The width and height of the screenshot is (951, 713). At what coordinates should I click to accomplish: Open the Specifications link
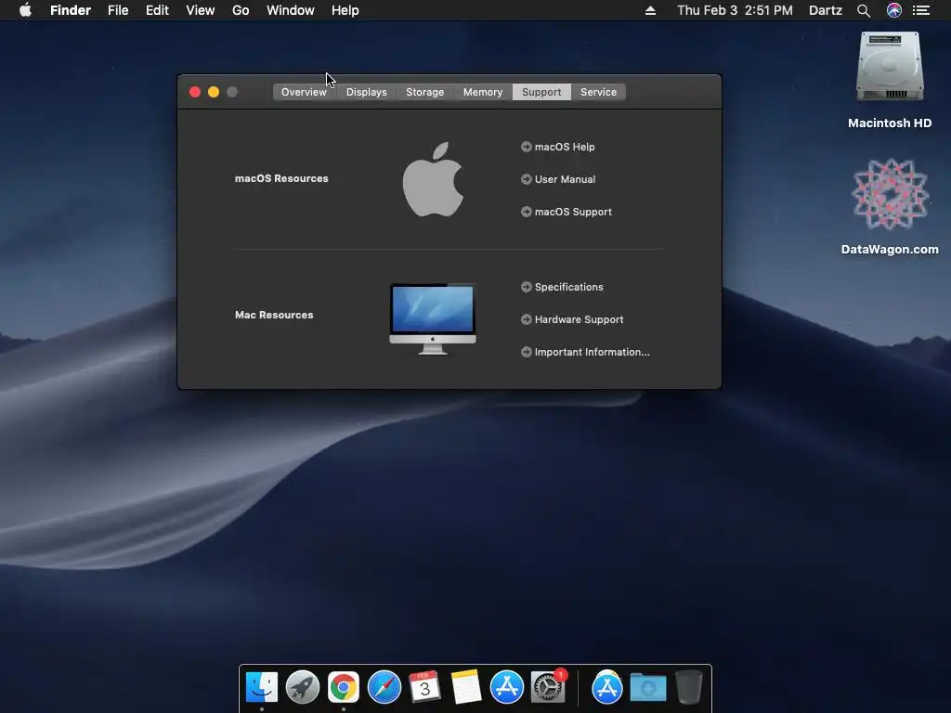click(569, 287)
